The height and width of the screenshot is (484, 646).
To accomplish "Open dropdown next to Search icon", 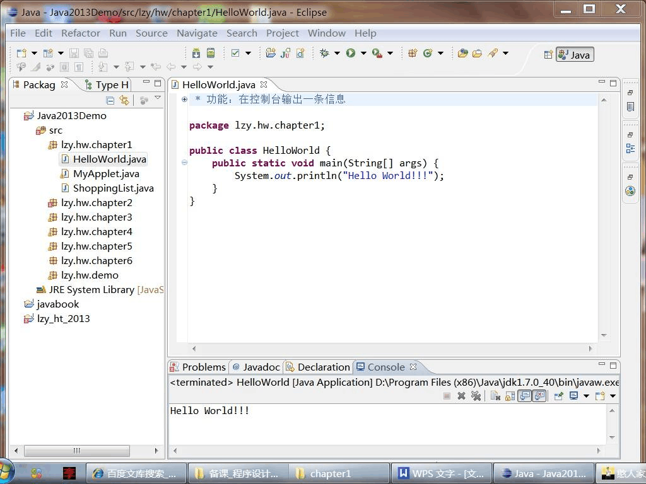I will pyautogui.click(x=505, y=53).
